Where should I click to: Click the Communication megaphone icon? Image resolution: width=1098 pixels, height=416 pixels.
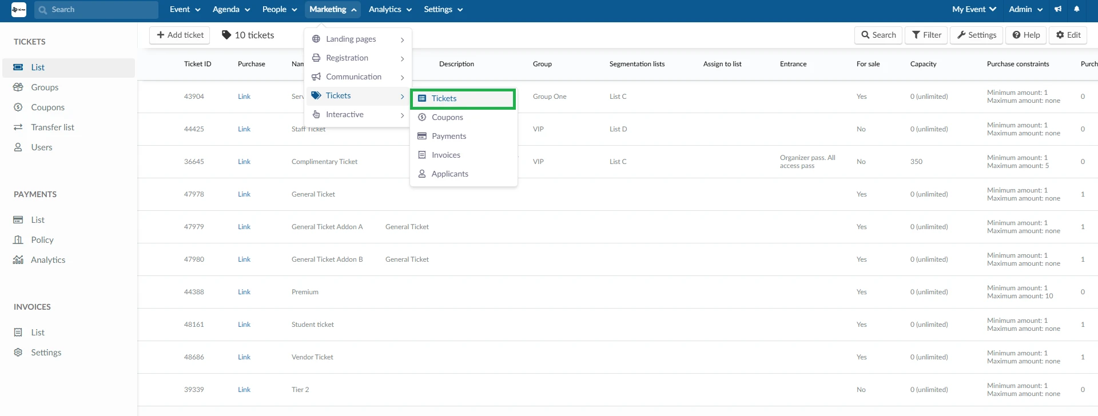[316, 77]
